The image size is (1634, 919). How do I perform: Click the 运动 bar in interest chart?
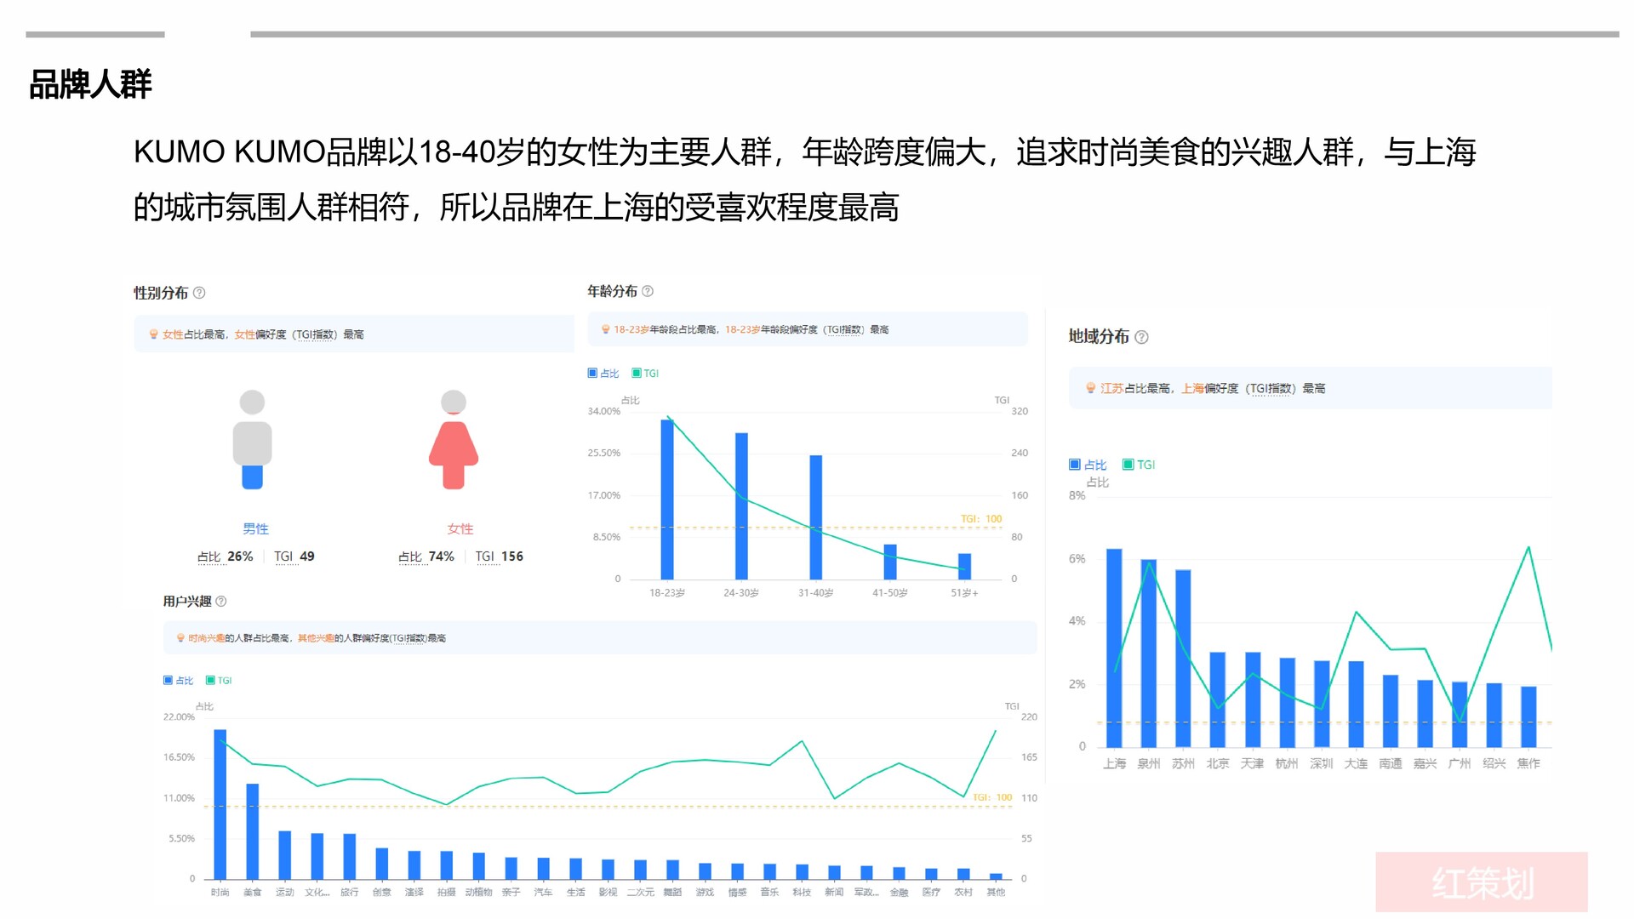(x=285, y=855)
